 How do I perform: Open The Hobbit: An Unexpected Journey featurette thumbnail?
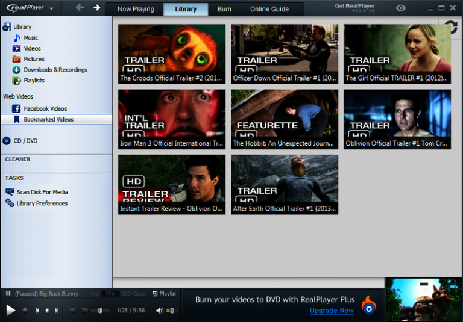[x=285, y=119]
